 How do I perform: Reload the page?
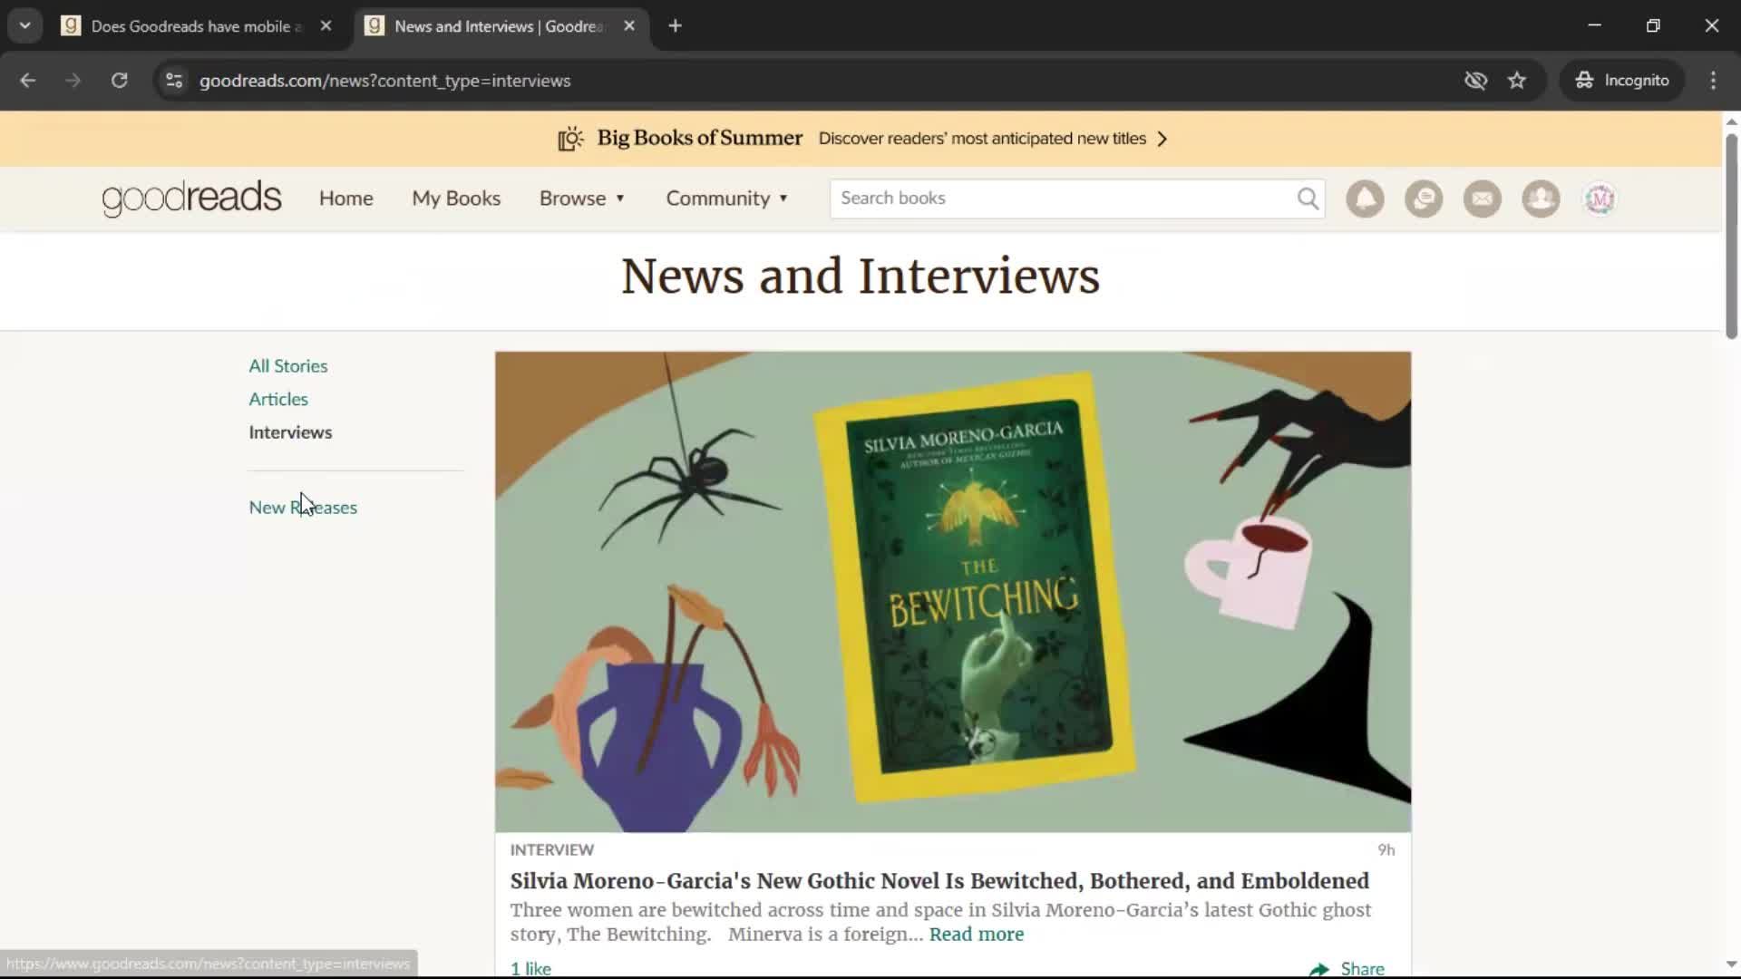point(119,81)
